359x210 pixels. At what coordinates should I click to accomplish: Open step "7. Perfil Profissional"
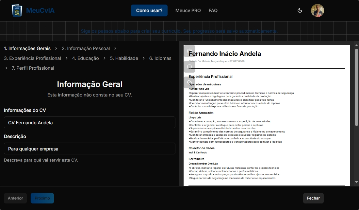pos(33,68)
